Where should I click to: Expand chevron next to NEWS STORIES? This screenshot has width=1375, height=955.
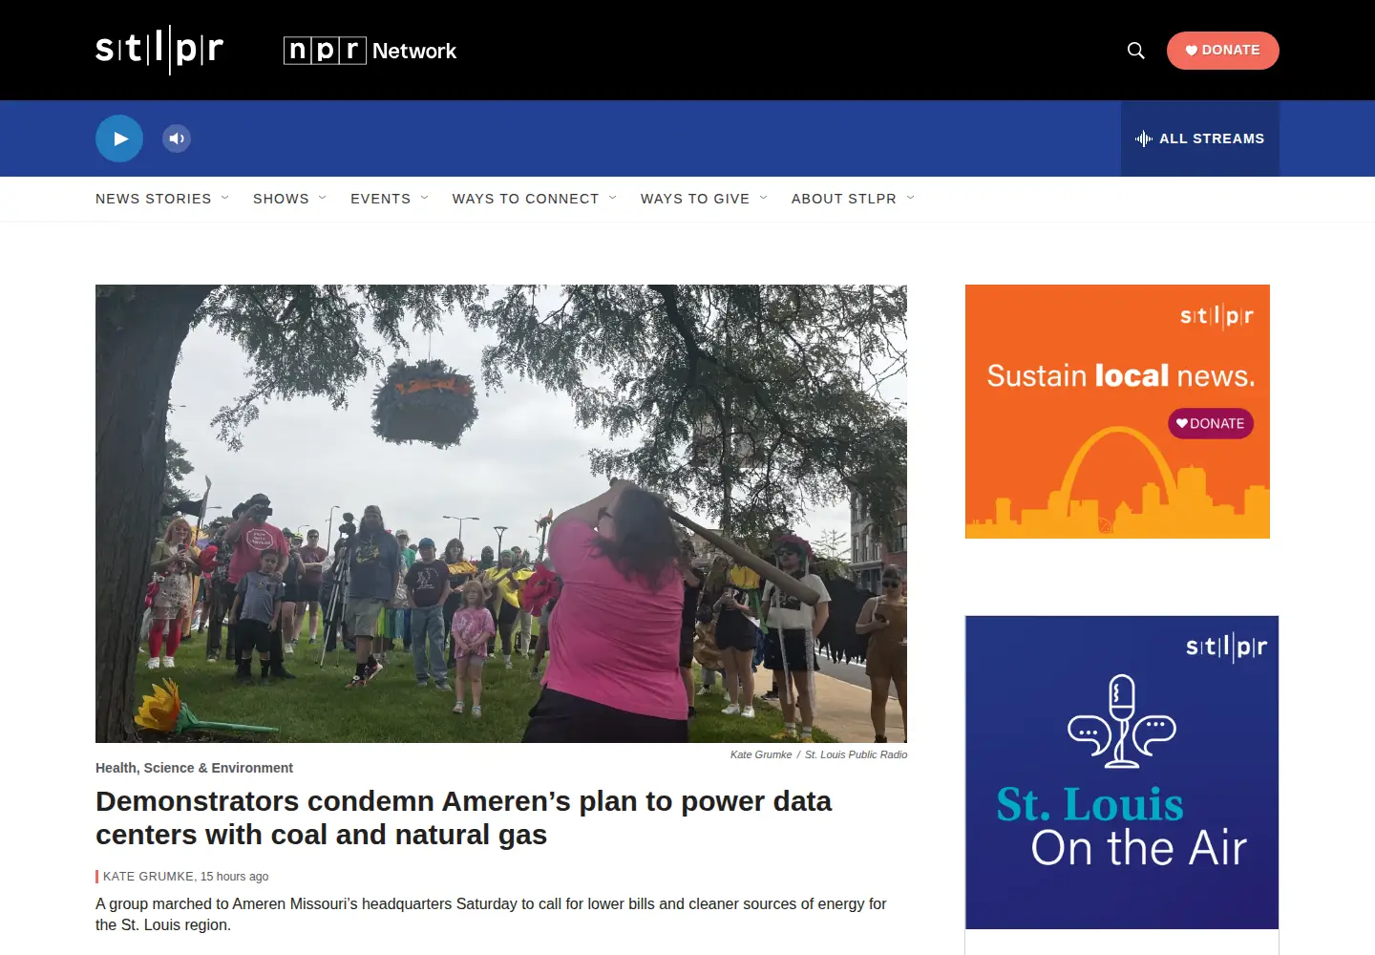point(225,198)
